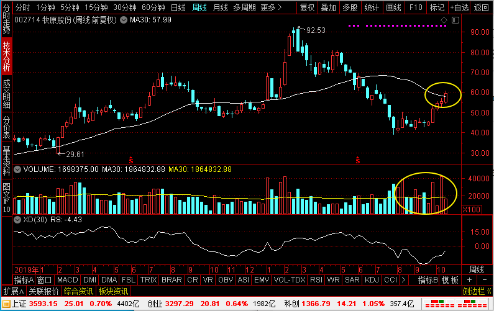Expand the XD(30) indicator dropdown arrow
This screenshot has height=311, width=494.
tap(17, 219)
